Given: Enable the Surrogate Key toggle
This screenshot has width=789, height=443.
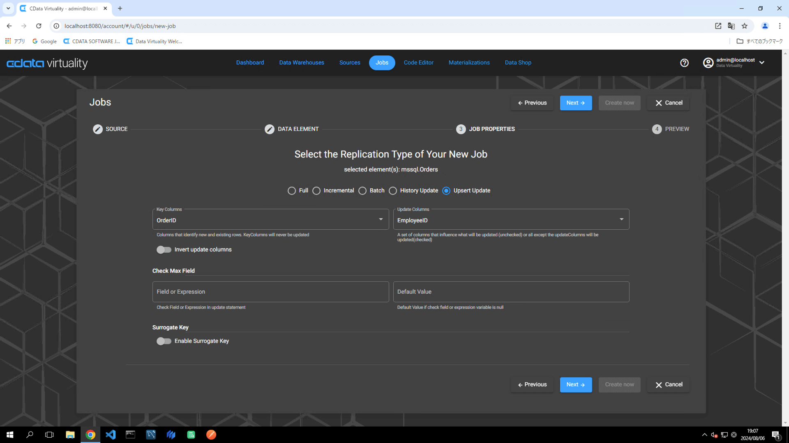Looking at the screenshot, I should [x=164, y=341].
